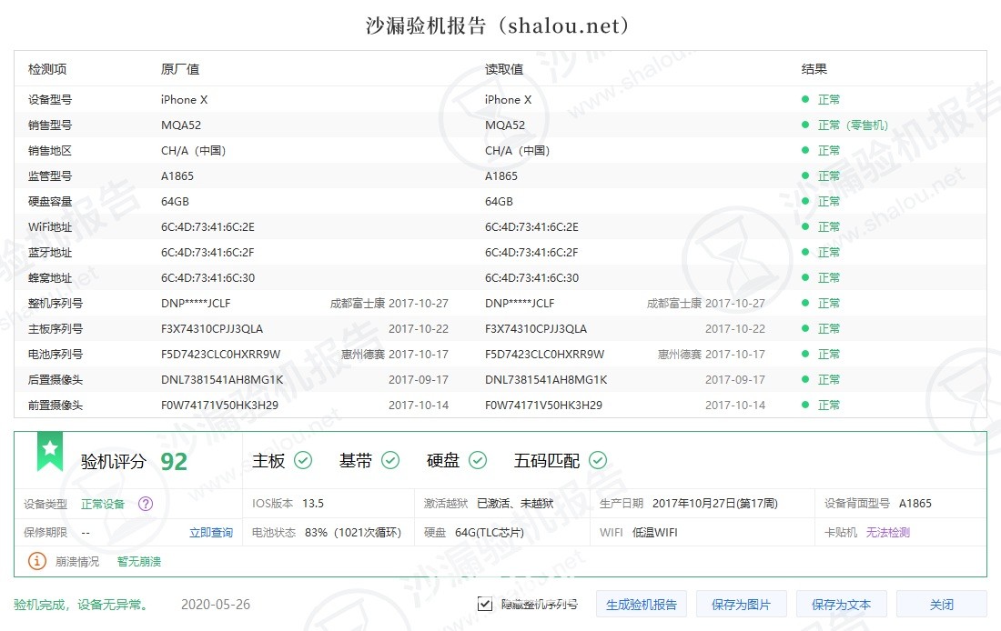1001x631 pixels.
Task: Click factory battery serial F5D7423CLC0HXRR9W
Action: coord(220,354)
